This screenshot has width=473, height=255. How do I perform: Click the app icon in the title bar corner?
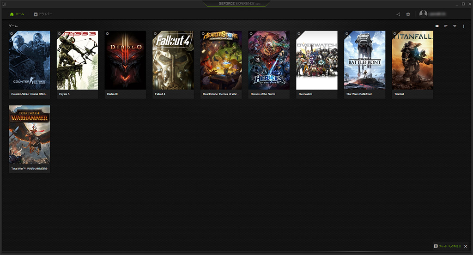(4, 4)
